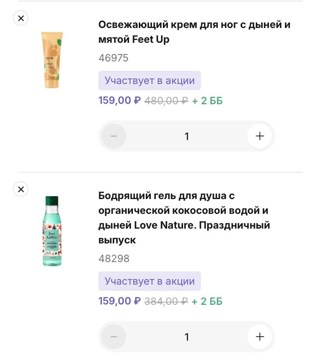
Task: Click the crossed-out 480,00 ₽ old price
Action: click(x=166, y=100)
